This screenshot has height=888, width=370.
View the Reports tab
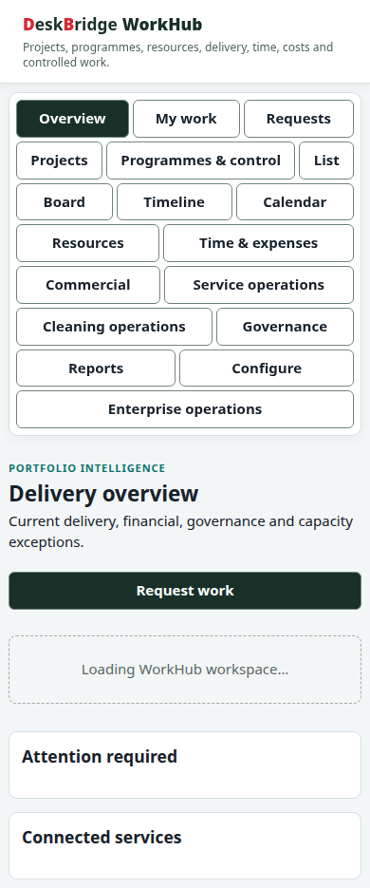point(96,368)
